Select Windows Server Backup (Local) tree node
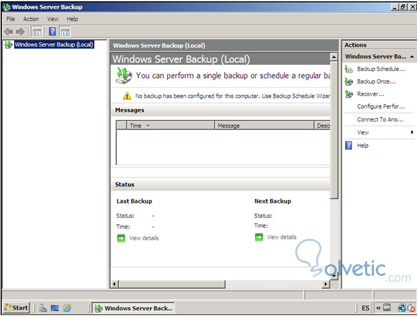Viewport: 417px width, 317px height. coord(54,44)
